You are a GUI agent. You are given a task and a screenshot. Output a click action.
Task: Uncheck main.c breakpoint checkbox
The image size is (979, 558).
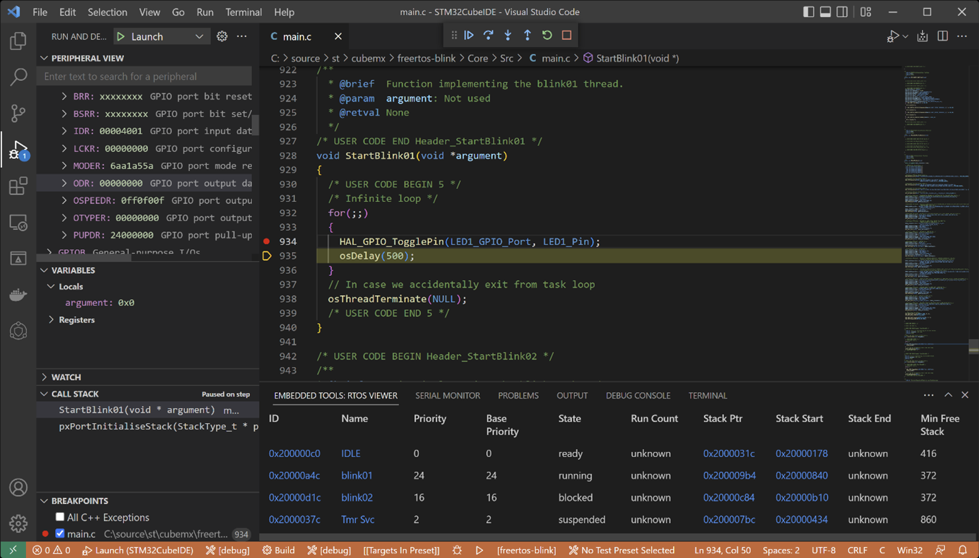[x=60, y=533]
